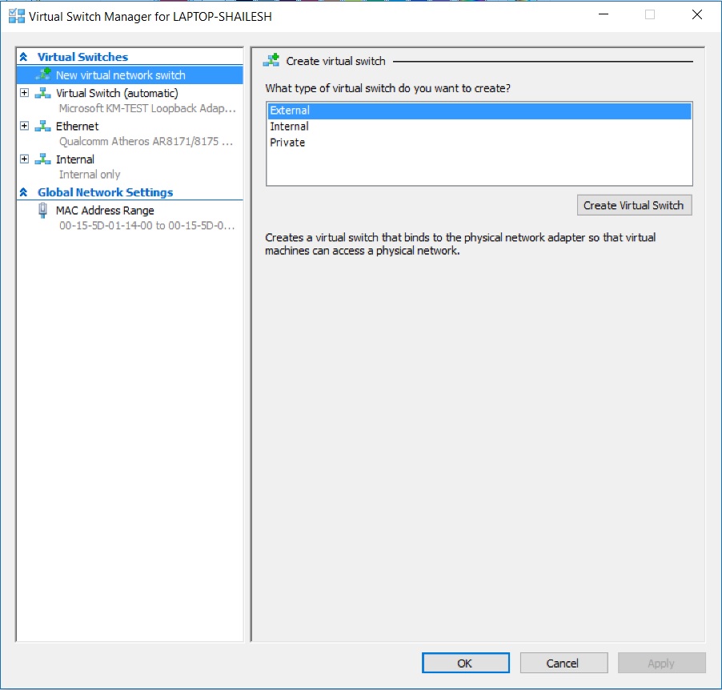Click the 'Internal only' description text

[x=90, y=175]
